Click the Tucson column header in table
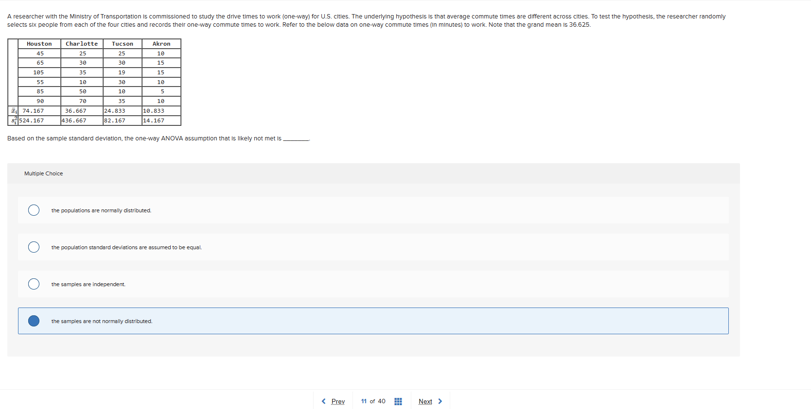This screenshot has height=411, width=811. (x=122, y=44)
